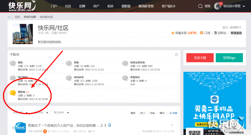
Task: Open the 回收站 link
Action: 222,33
